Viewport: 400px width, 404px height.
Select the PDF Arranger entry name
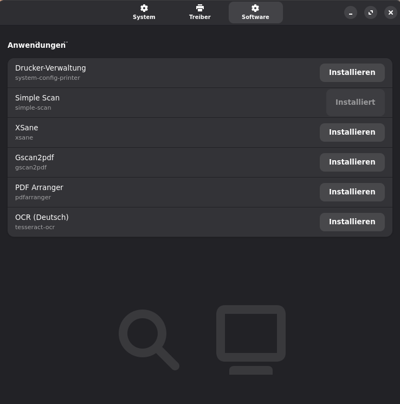tap(39, 188)
